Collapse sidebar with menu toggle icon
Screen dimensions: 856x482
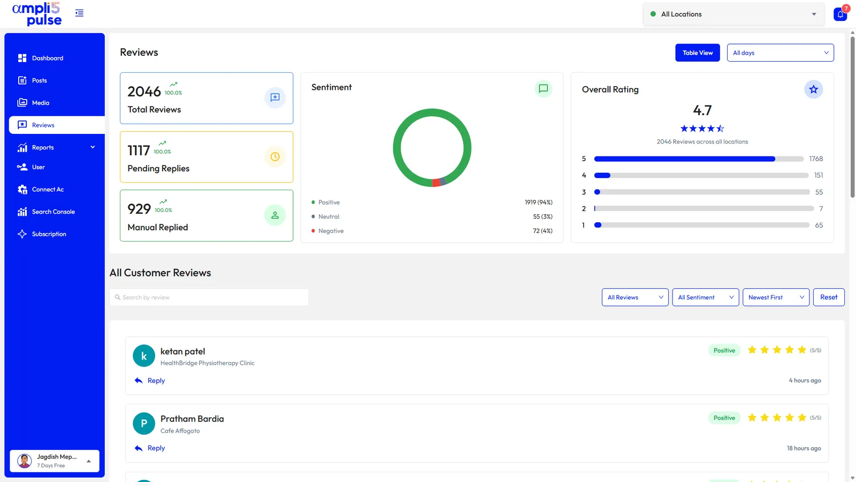79,13
